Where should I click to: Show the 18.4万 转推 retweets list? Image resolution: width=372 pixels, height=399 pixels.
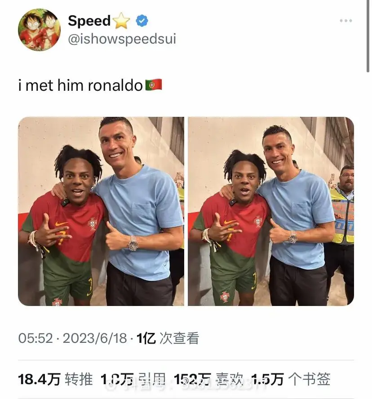pos(55,379)
